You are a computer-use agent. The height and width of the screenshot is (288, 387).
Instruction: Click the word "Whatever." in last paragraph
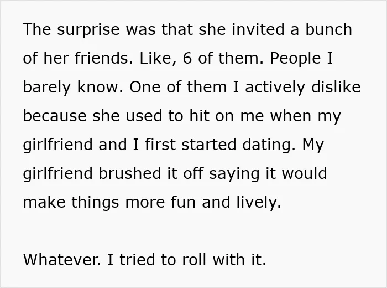(x=62, y=260)
